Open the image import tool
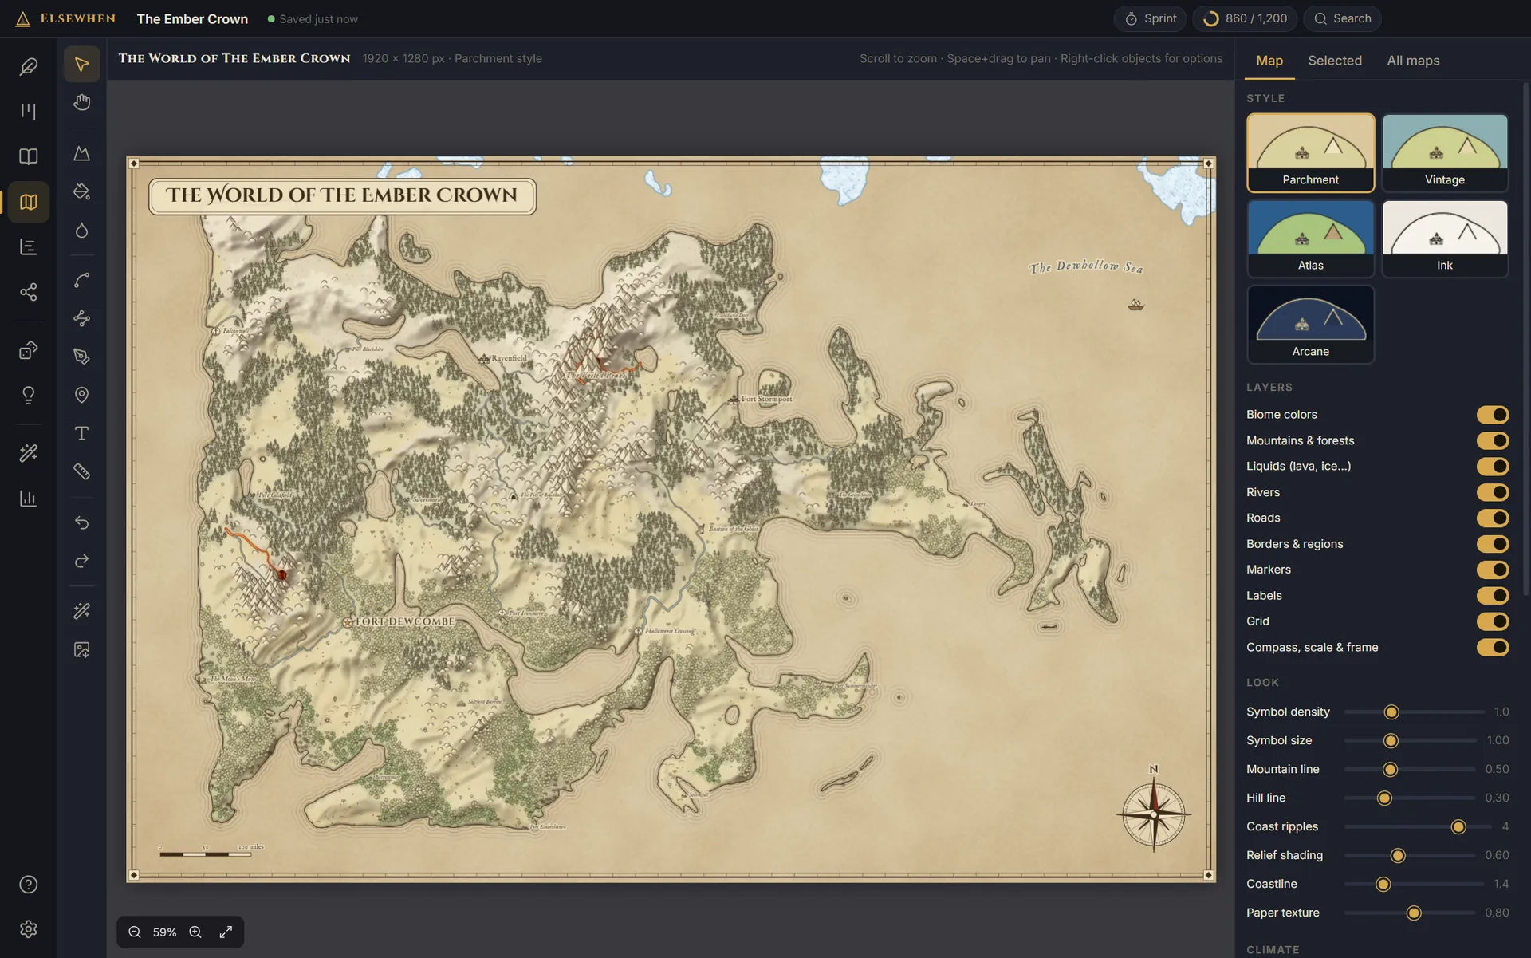The height and width of the screenshot is (958, 1531). pyautogui.click(x=81, y=649)
